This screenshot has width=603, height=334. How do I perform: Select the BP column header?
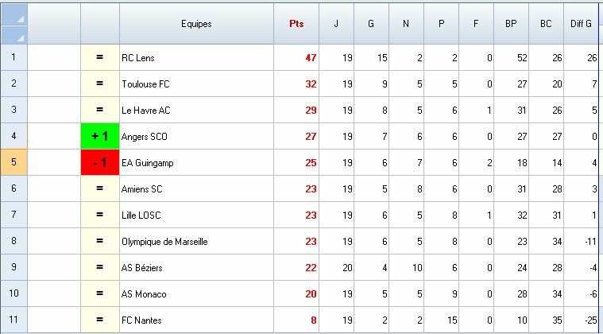(x=511, y=24)
